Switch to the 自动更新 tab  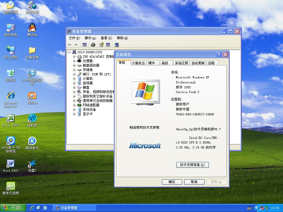(x=198, y=63)
